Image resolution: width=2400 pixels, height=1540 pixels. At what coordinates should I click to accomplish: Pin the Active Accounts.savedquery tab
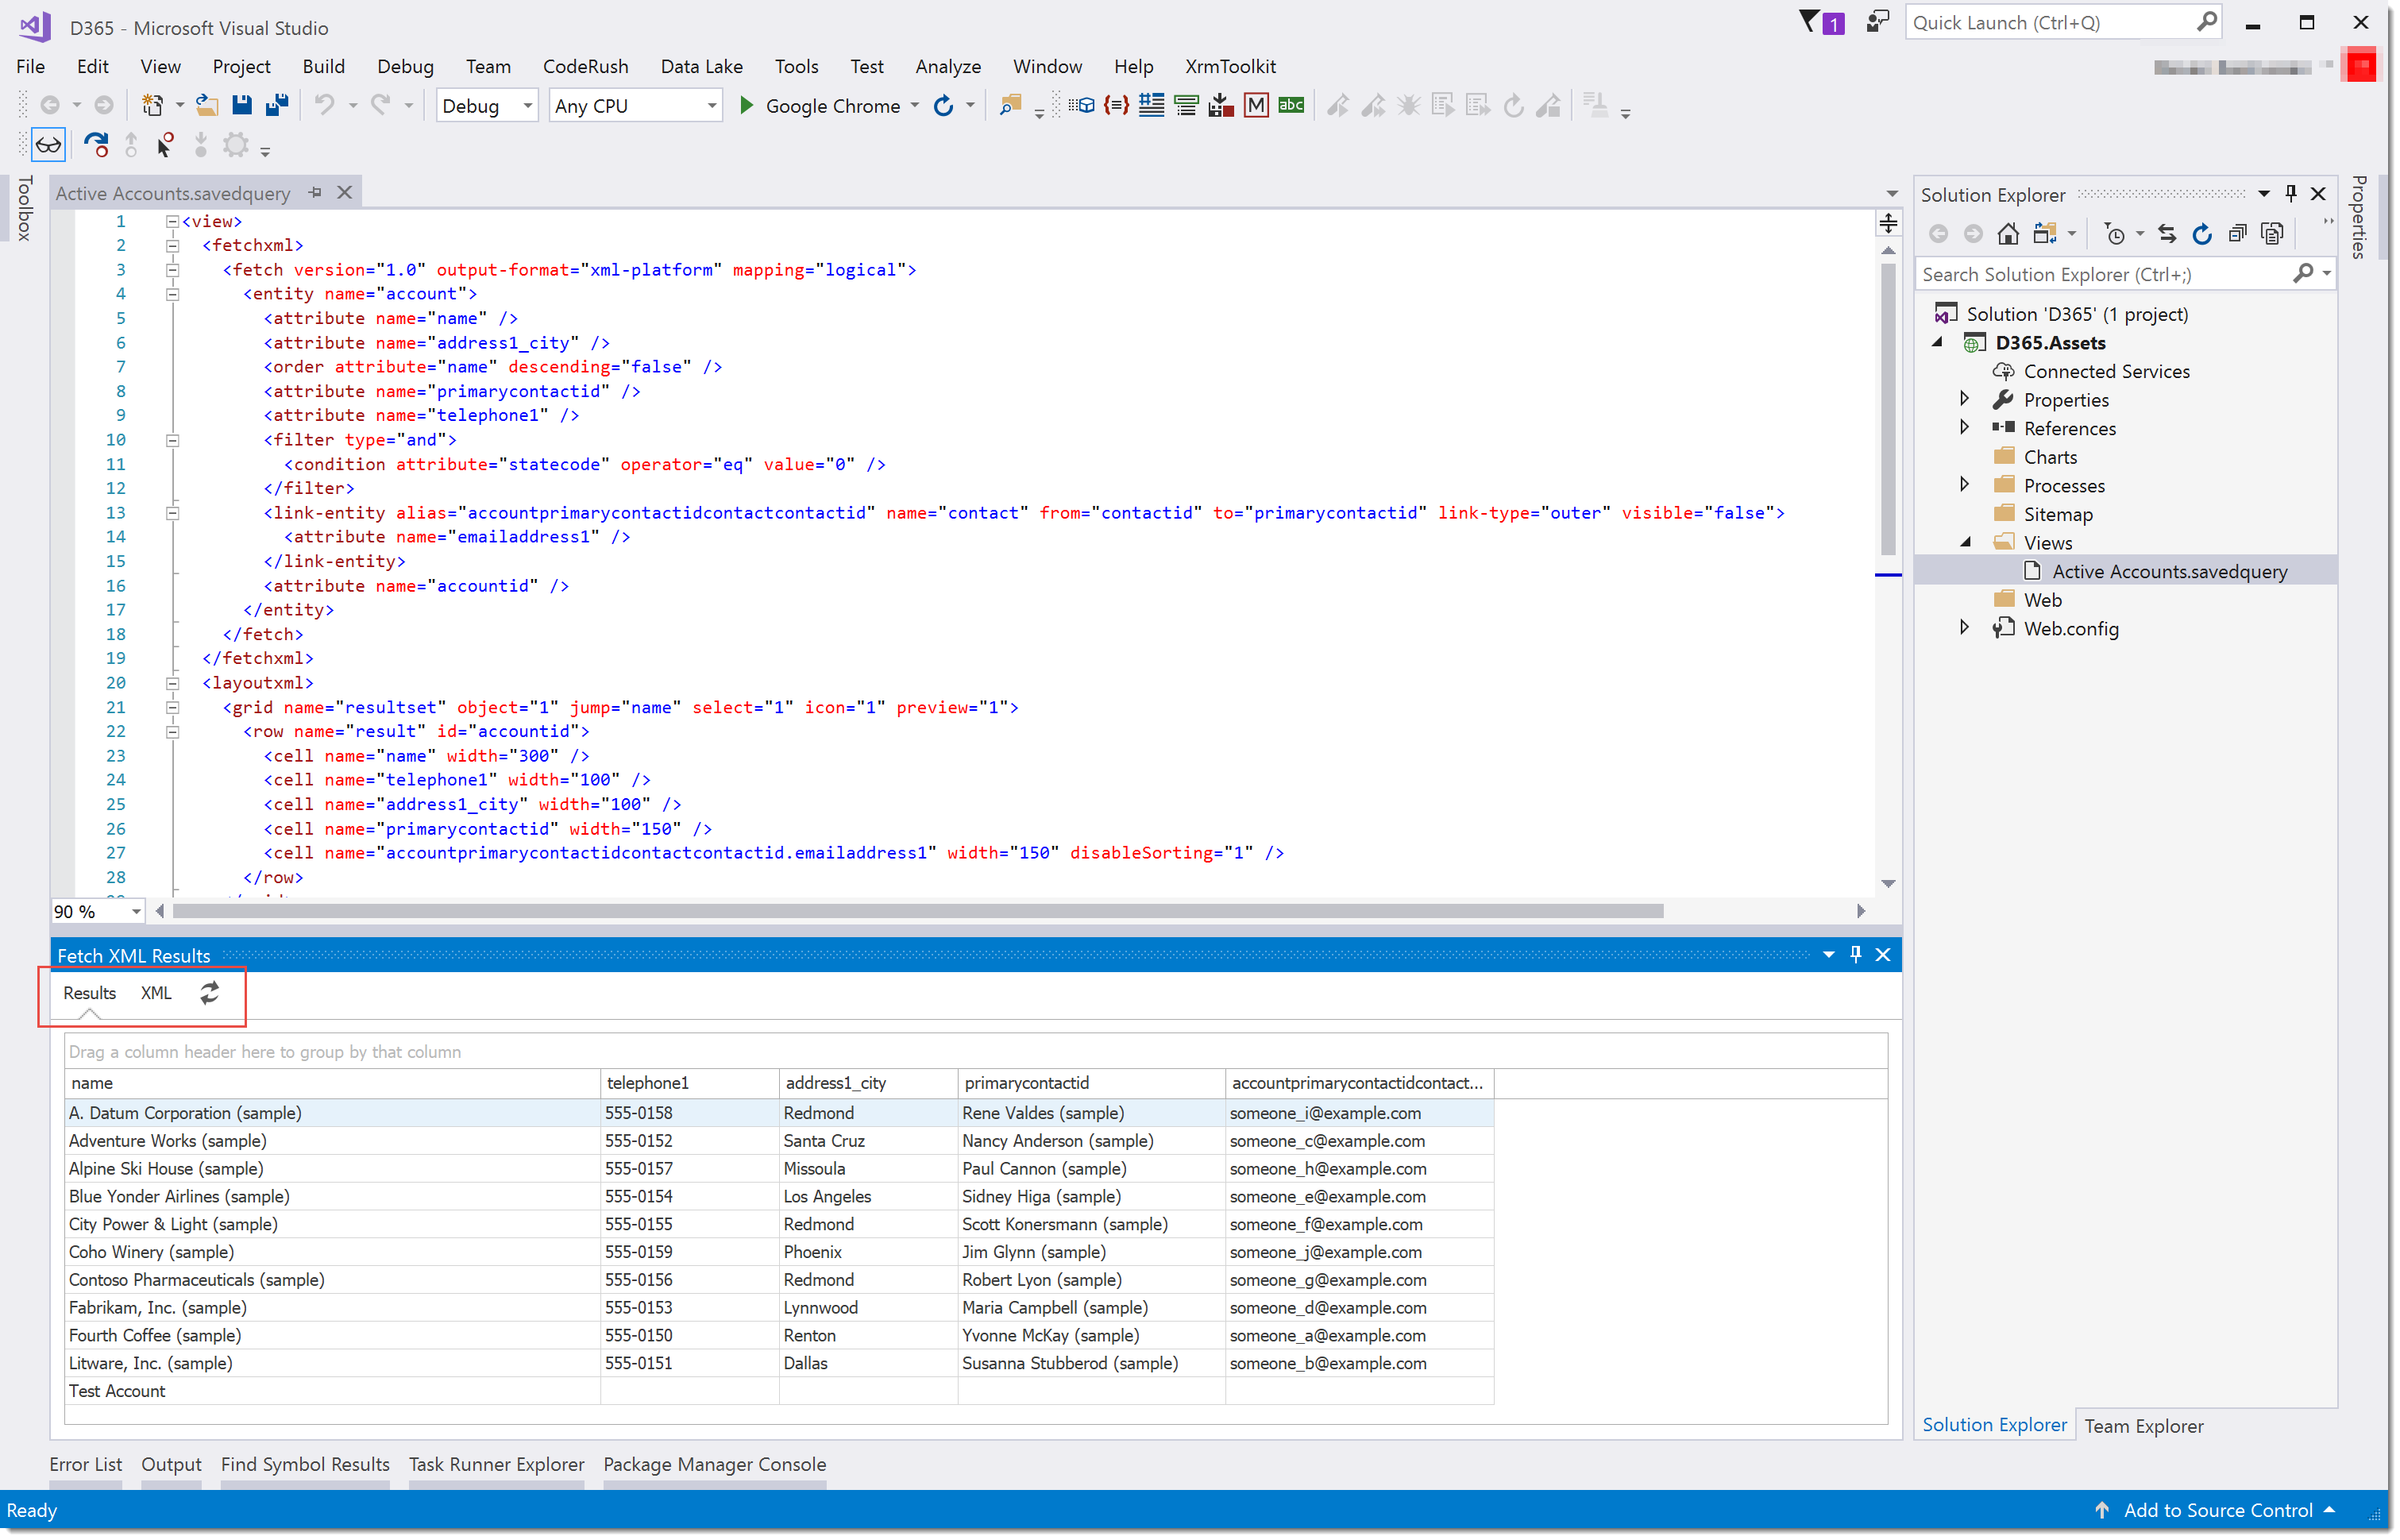tap(315, 192)
